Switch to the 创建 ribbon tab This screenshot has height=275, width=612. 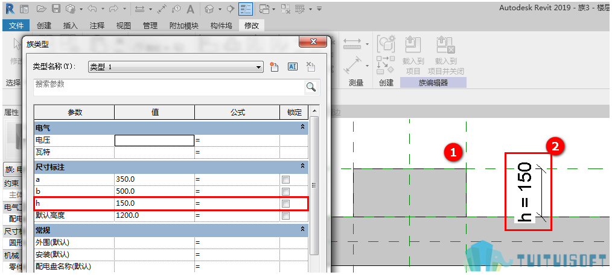coord(44,26)
